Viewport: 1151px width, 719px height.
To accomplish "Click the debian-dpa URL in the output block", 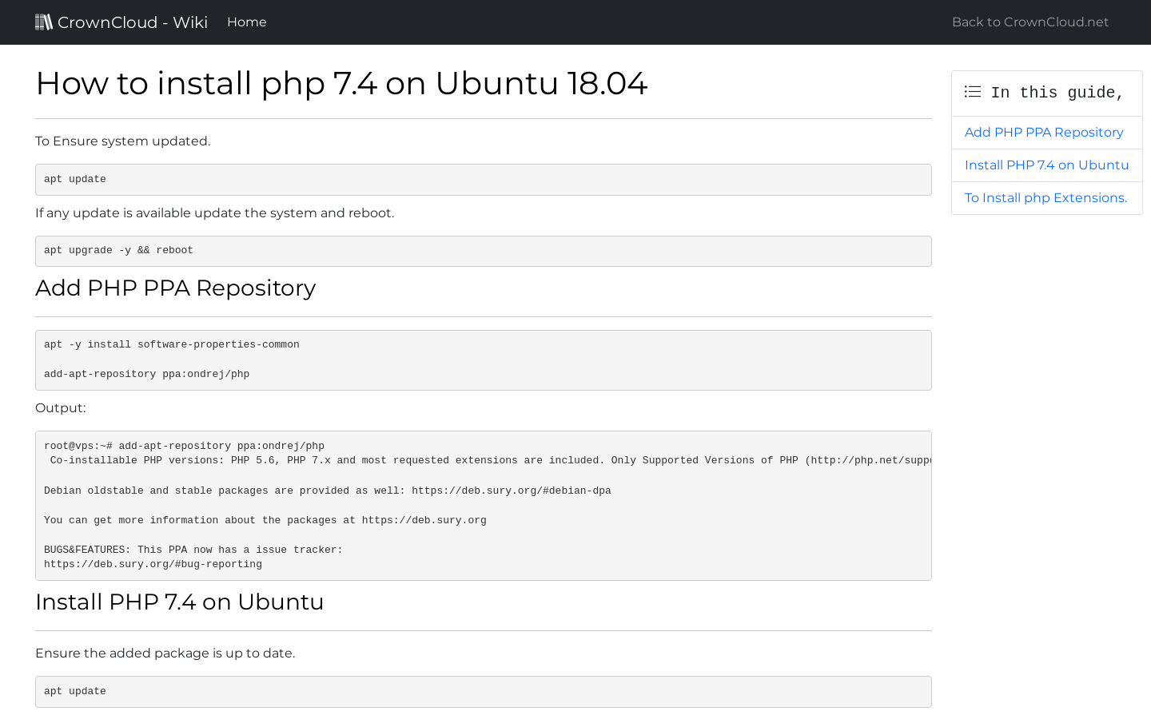I will (x=511, y=491).
